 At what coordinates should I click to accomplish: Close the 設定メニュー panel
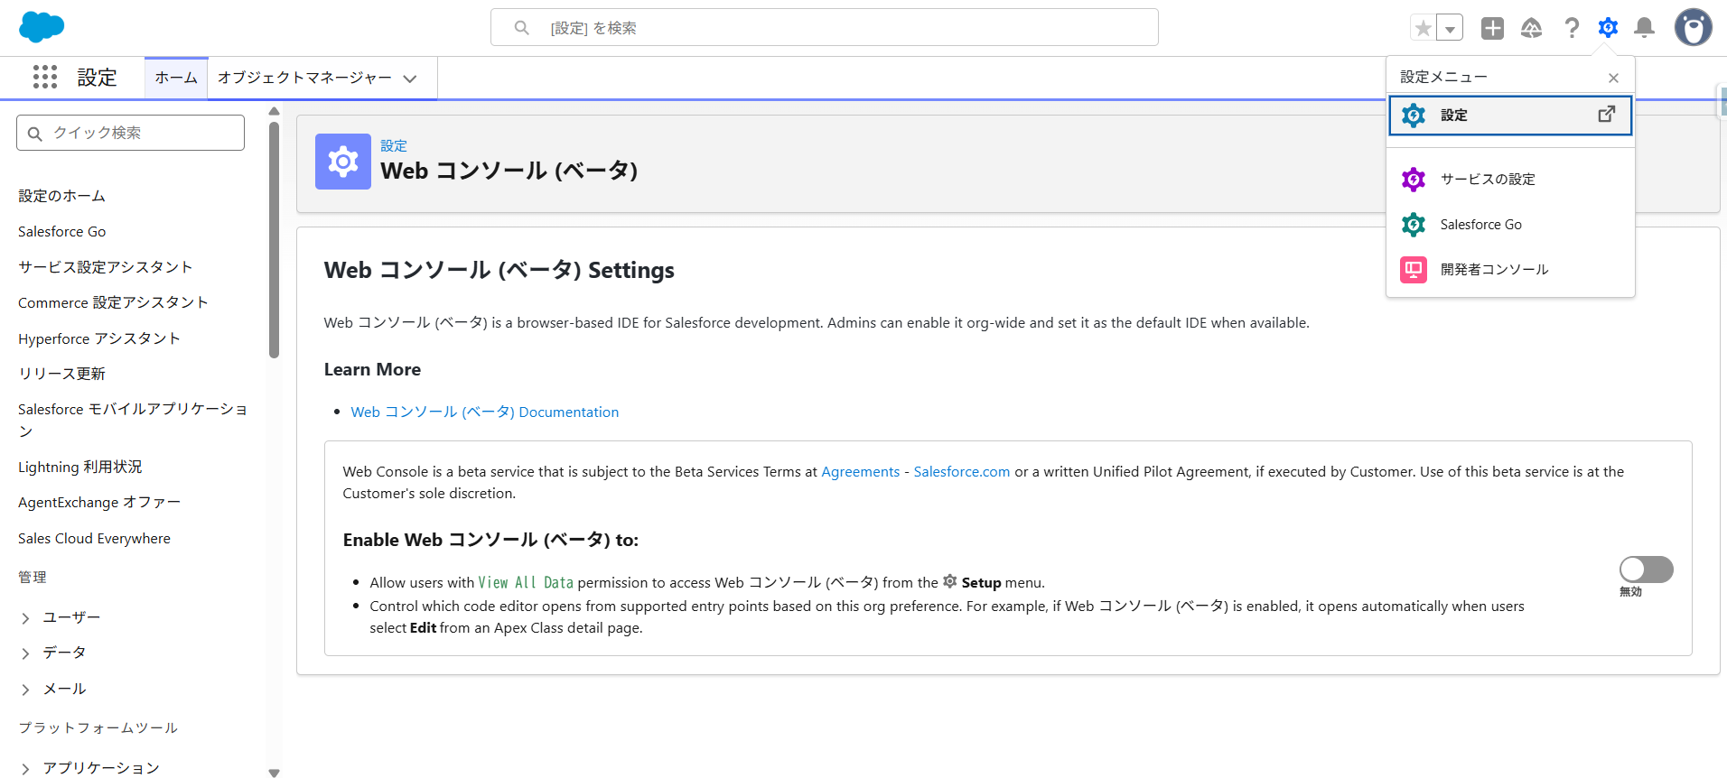pos(1613,78)
